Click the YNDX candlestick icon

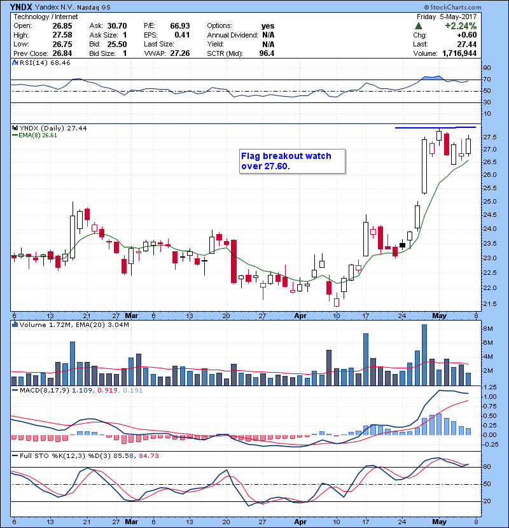pos(15,129)
